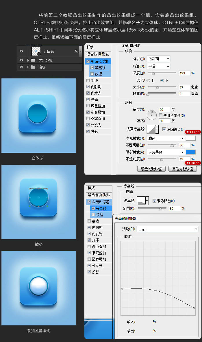Open 渐变叠加 settings in the bevel settings dialog
The image size is (202, 342).
98,112
